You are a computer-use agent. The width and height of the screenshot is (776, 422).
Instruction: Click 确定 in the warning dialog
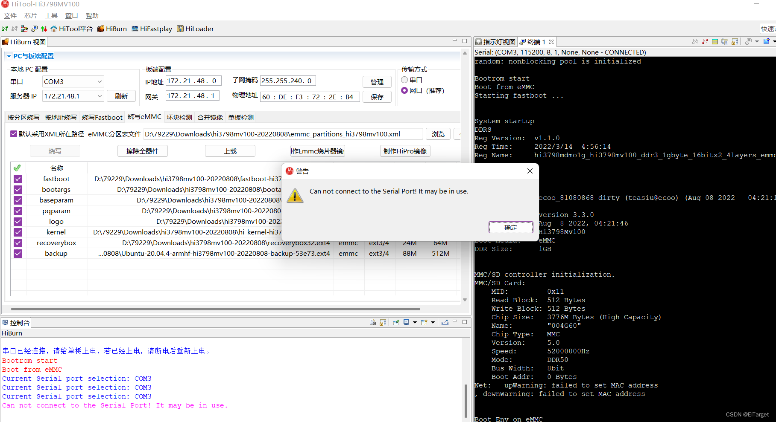(x=511, y=227)
